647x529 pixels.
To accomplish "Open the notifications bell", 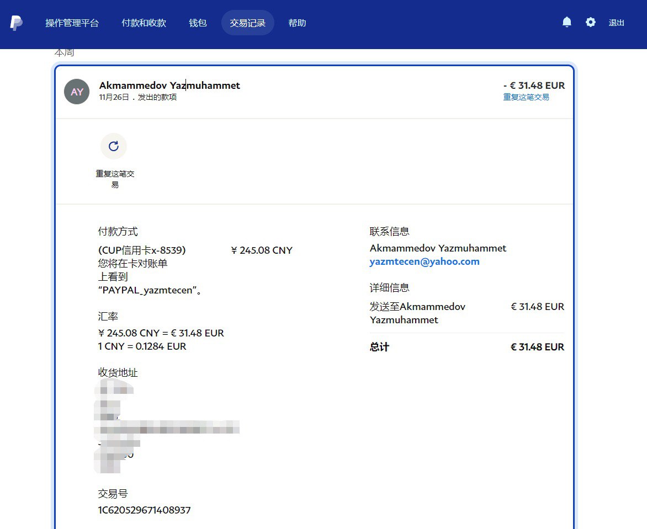I will point(566,22).
